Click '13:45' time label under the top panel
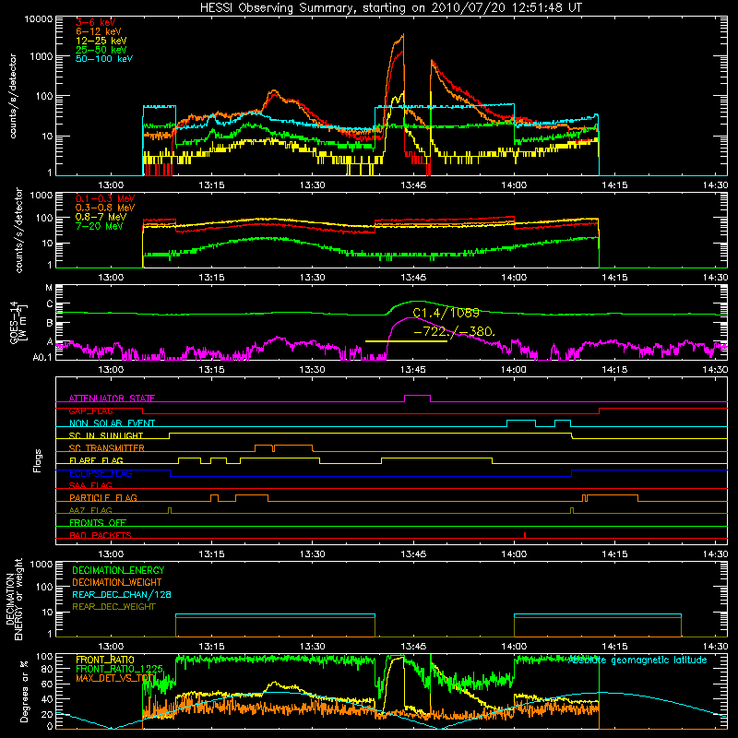The height and width of the screenshot is (738, 738). tap(413, 185)
